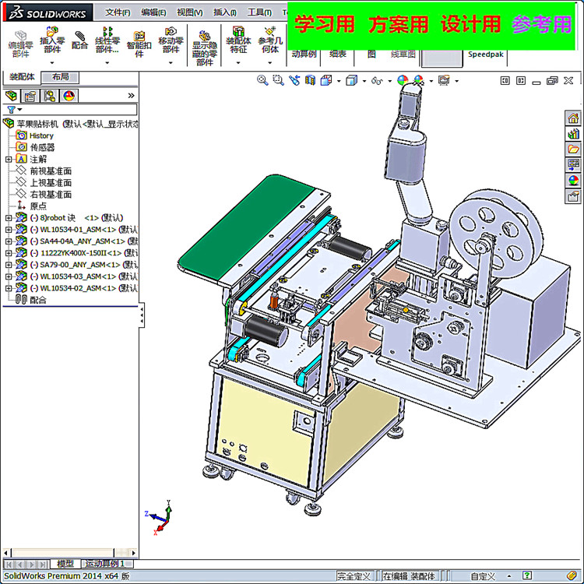Screen dimensions: 584x584
Task: Open the 工具(T) menu
Action: 259,12
